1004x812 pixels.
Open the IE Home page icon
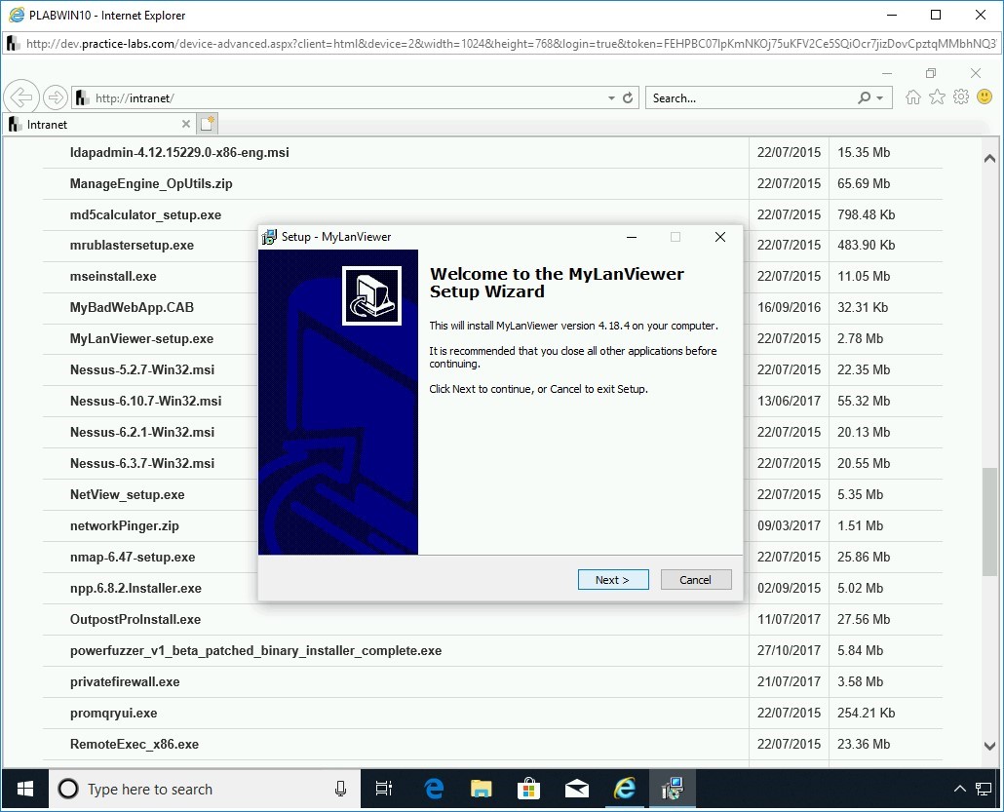click(x=913, y=97)
